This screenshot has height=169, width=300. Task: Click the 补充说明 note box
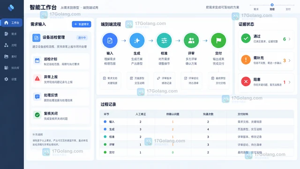click(60, 140)
